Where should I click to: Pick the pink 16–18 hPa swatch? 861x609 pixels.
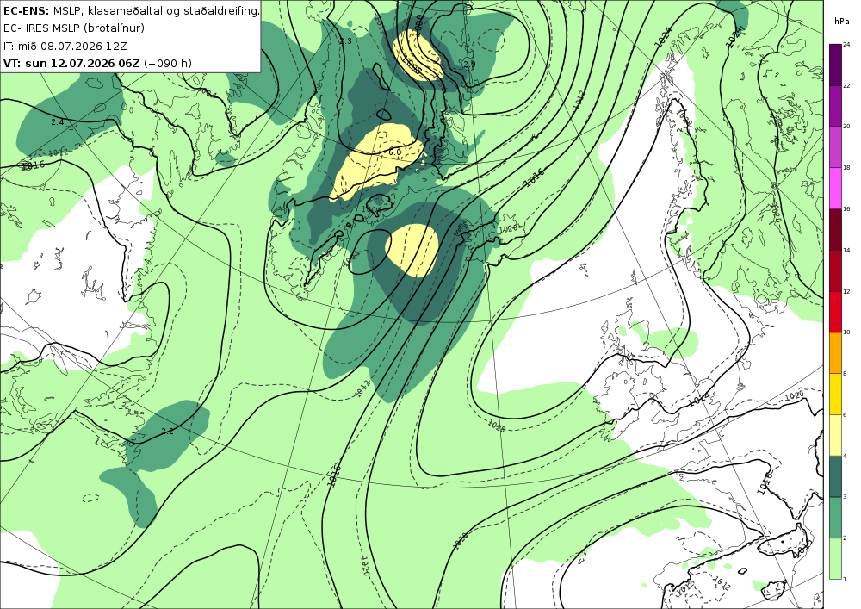tap(835, 188)
